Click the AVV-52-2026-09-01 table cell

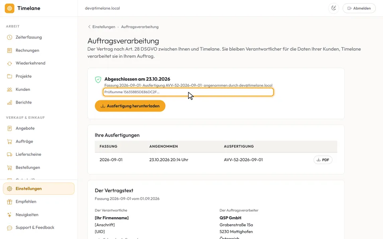pyautogui.click(x=243, y=160)
